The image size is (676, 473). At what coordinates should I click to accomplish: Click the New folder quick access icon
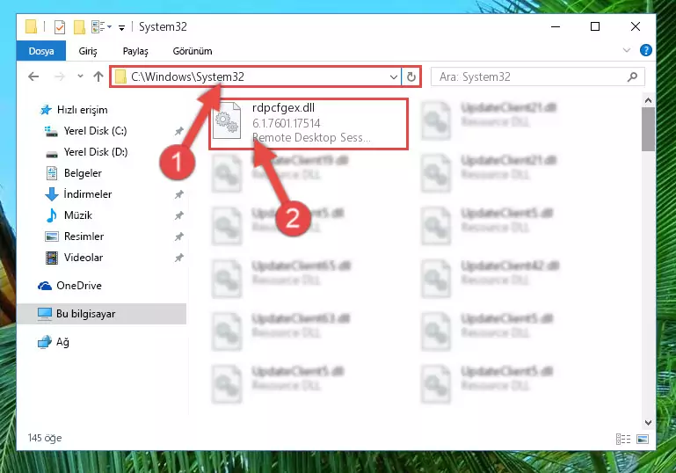tap(79, 27)
